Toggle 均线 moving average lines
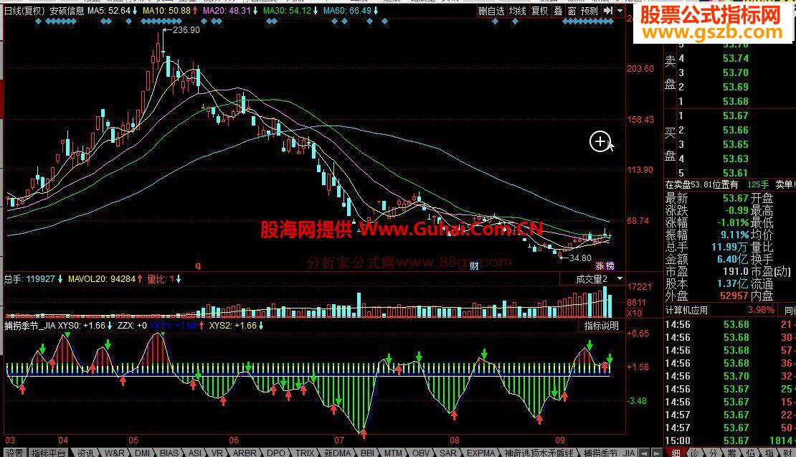Image resolution: width=796 pixels, height=457 pixels. 517,11
